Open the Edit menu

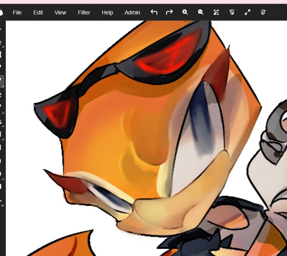38,12
